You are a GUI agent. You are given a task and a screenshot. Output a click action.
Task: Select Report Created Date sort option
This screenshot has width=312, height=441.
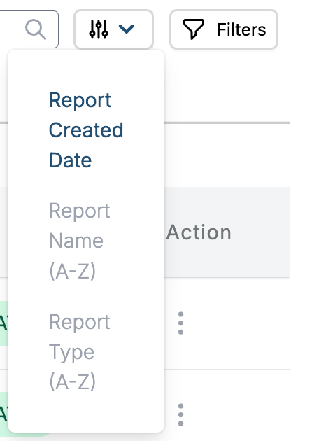click(86, 130)
